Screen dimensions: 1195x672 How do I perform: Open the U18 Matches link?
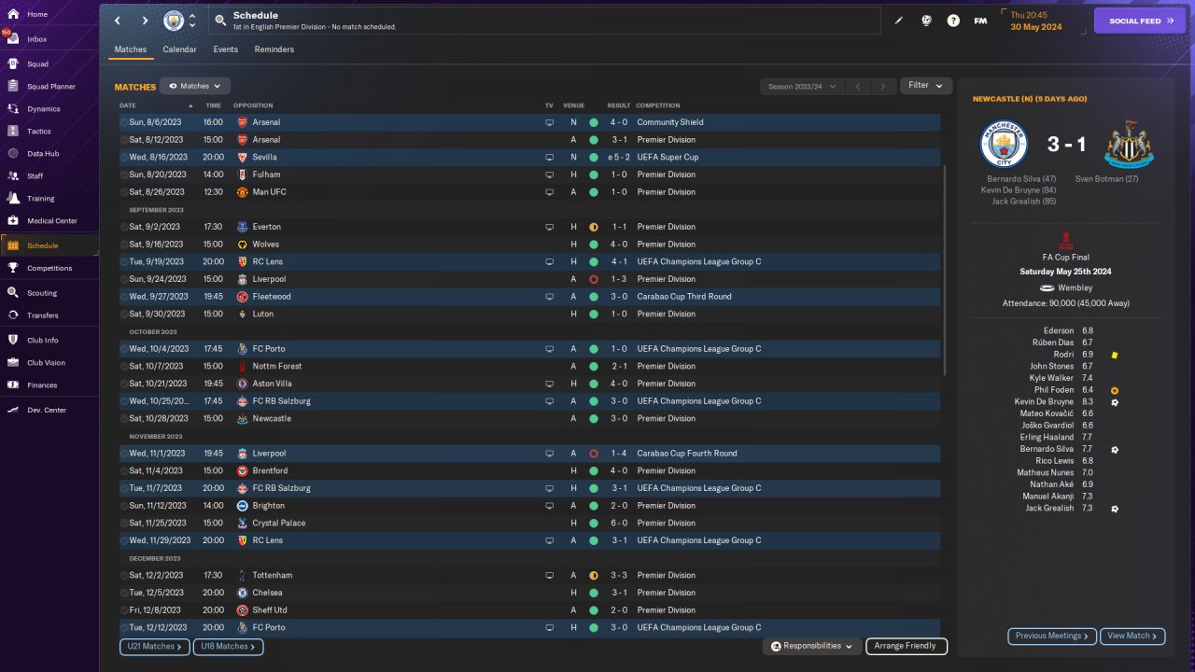click(x=229, y=646)
